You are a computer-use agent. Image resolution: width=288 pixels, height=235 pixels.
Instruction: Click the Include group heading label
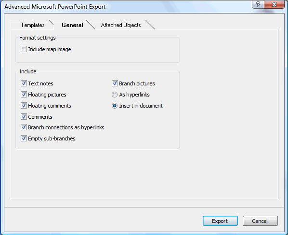[x=28, y=71]
